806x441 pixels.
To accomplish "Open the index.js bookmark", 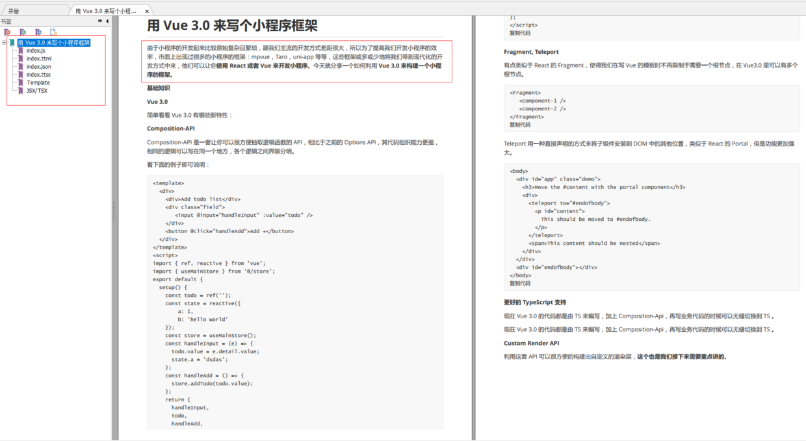I will [36, 51].
